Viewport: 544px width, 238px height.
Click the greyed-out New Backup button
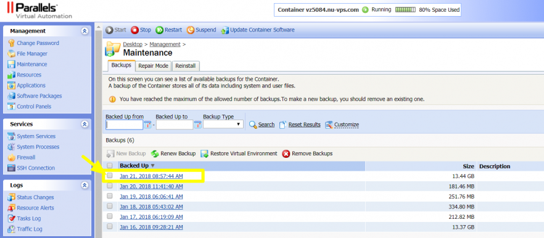point(126,154)
